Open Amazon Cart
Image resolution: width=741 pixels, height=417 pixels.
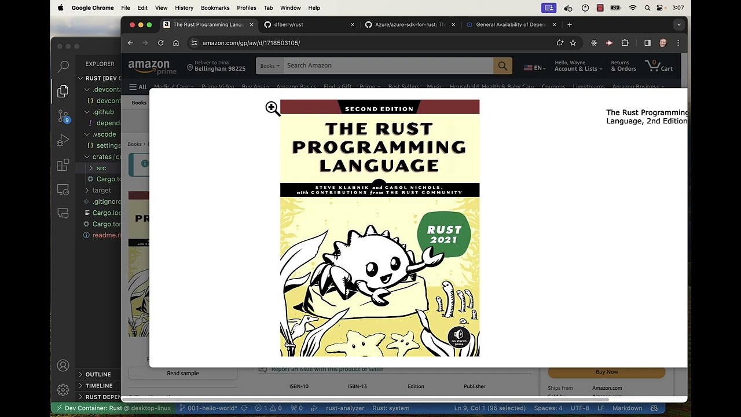(659, 65)
